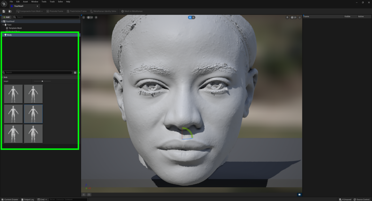Click the viewport B camera button
Viewport: 372px width, 201px height.
[287, 17]
